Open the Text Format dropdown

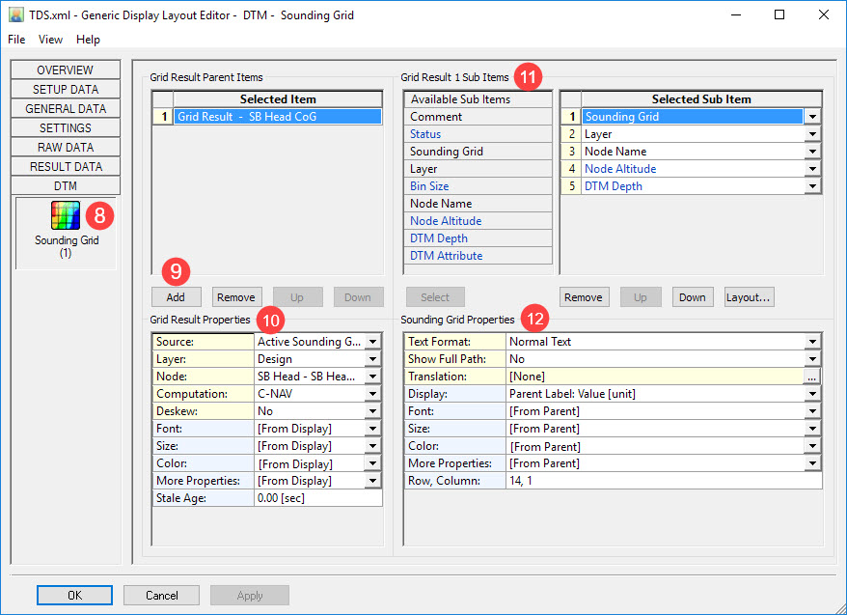coord(812,342)
